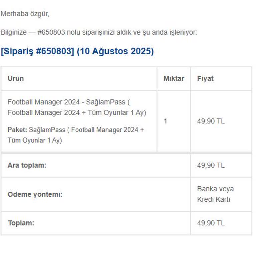This screenshot has height=256, width=256.
Task: Click the Fiyat column header
Action: click(205, 79)
